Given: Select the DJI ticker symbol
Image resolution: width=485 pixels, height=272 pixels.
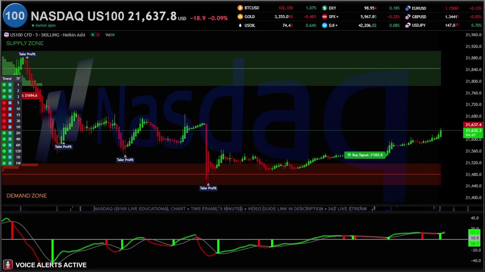Looking at the screenshot, I should pyautogui.click(x=331, y=25).
